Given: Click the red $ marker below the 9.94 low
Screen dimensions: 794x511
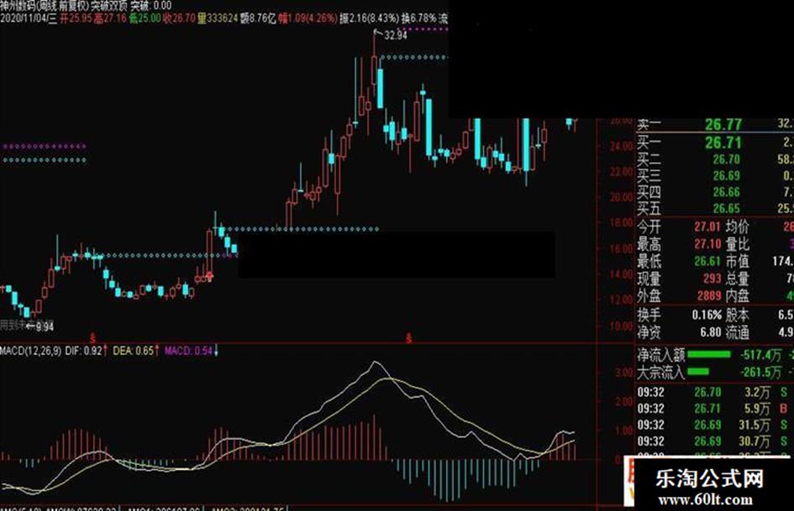Looking at the screenshot, I should [x=92, y=337].
